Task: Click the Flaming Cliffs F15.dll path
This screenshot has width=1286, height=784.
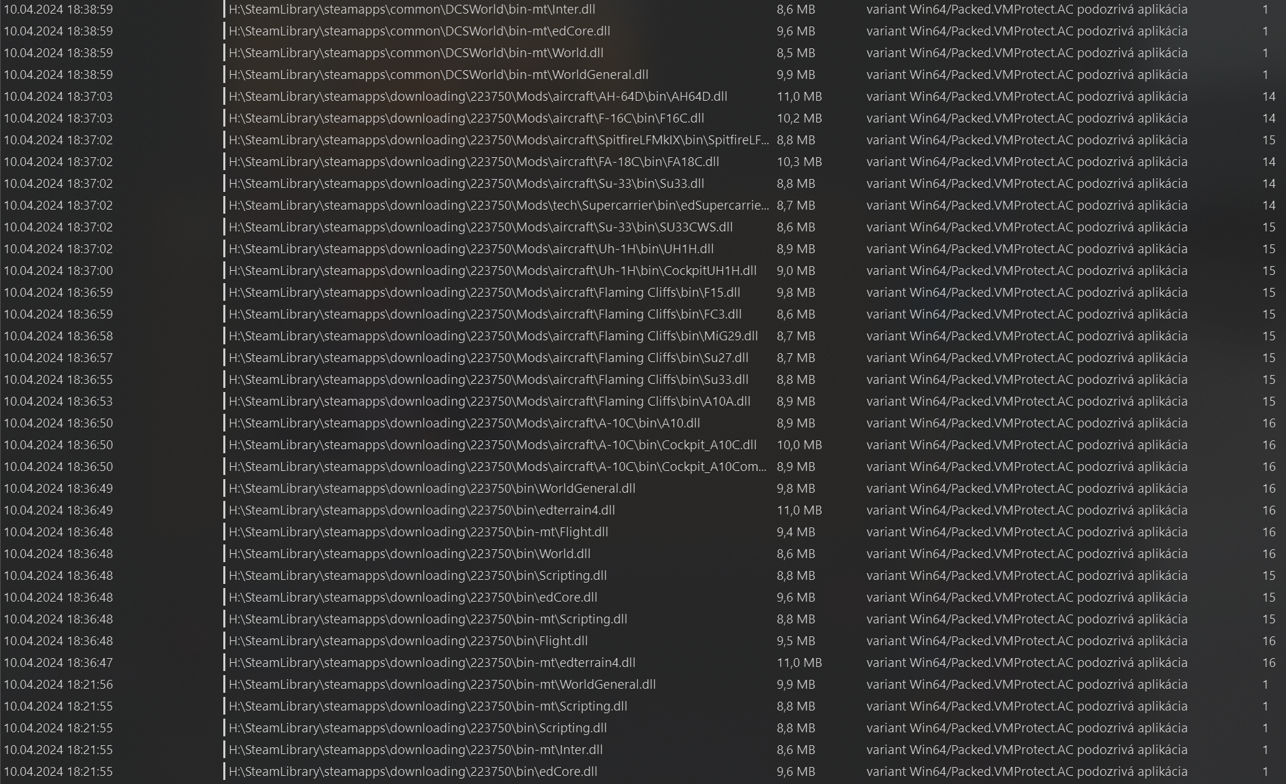Action: point(484,293)
